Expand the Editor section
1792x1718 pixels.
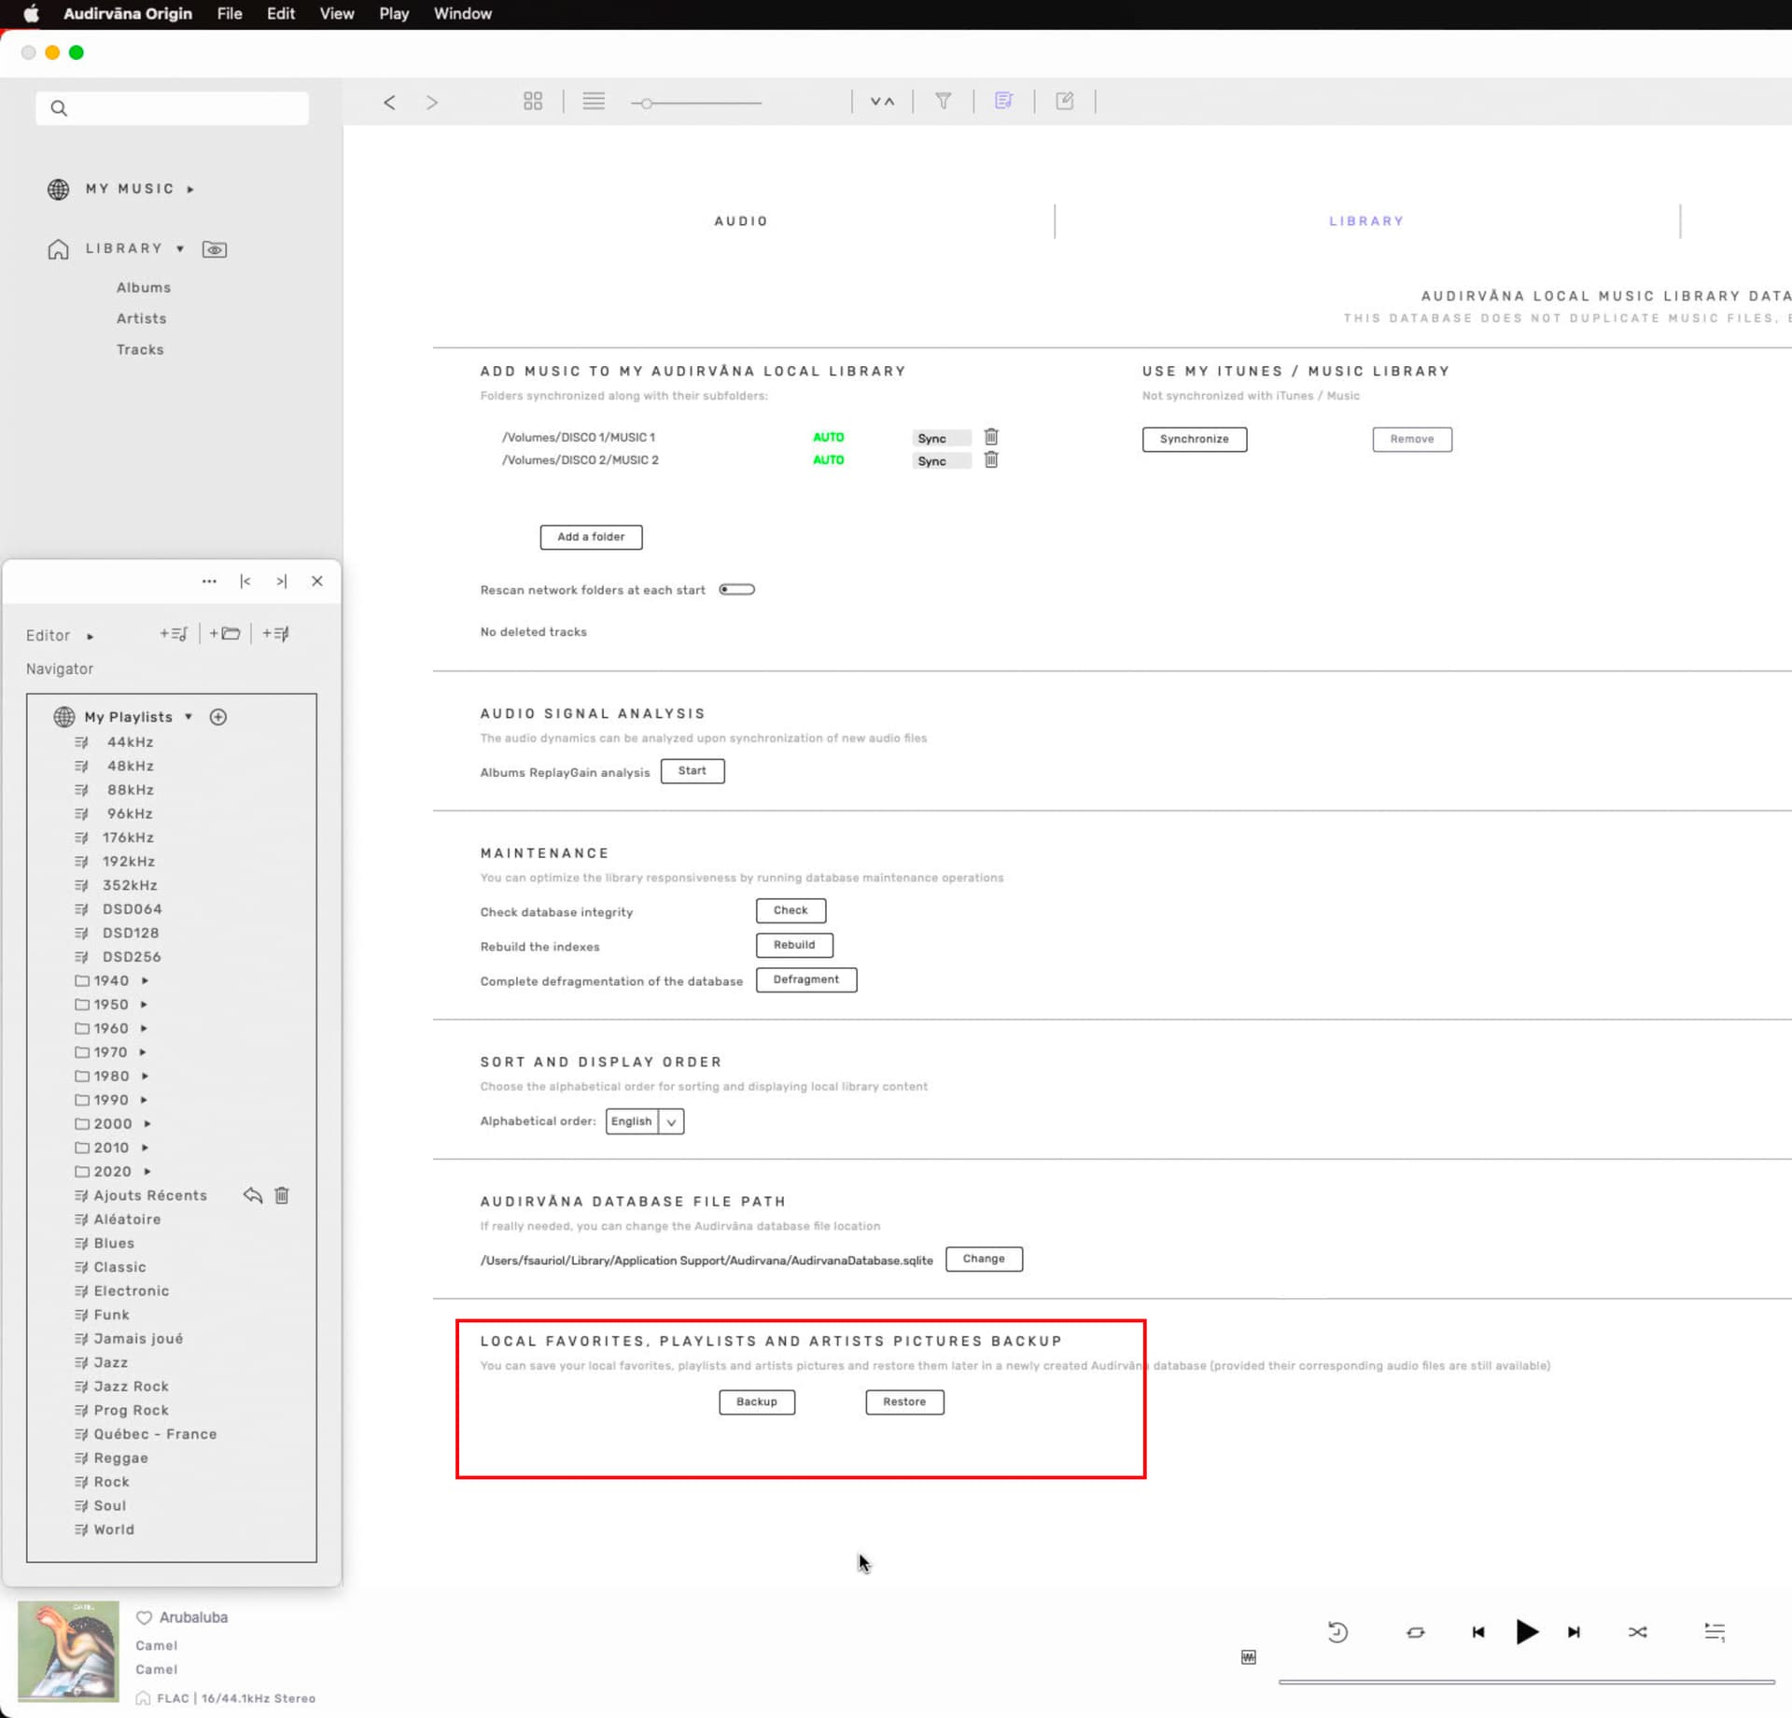coord(91,636)
